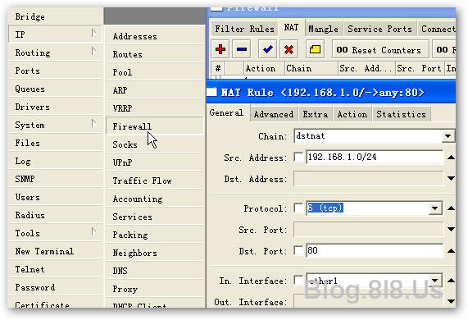Screen dimensions: 468x320
Task: Expand the Dst. Address field arrow
Action: pos(451,179)
